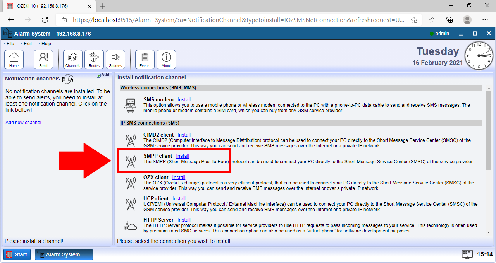Click the HTTP Server cloud icon
496x263 pixels.
[131, 225]
